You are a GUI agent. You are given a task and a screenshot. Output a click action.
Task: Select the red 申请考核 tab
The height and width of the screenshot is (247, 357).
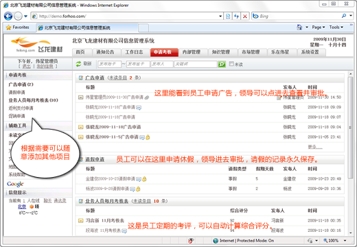pyautogui.click(x=164, y=52)
